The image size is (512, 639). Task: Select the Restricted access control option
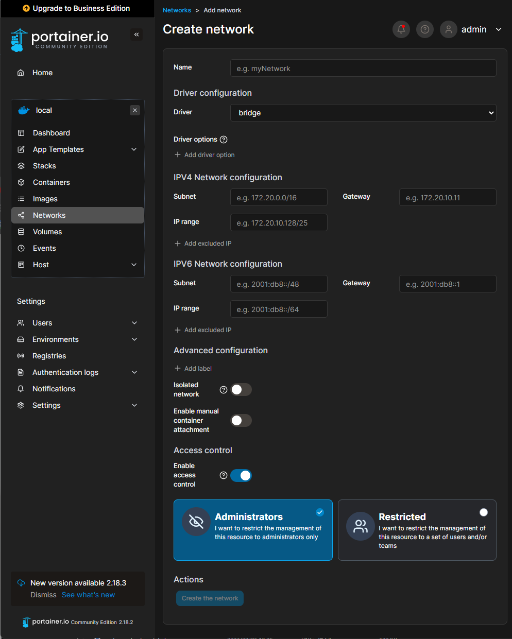(417, 530)
